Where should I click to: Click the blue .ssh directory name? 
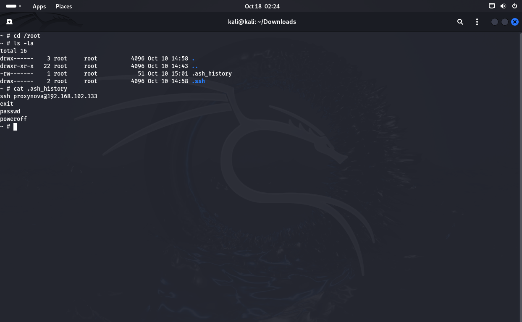pyautogui.click(x=198, y=81)
